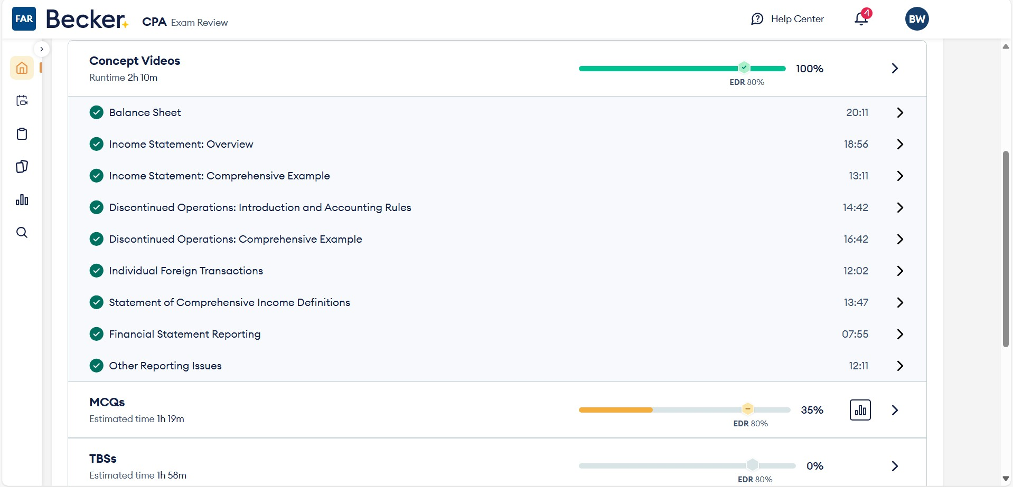Toggle completion checkmark for Other Reporting Issues
Screen dimensions: 1013x487
(96, 365)
